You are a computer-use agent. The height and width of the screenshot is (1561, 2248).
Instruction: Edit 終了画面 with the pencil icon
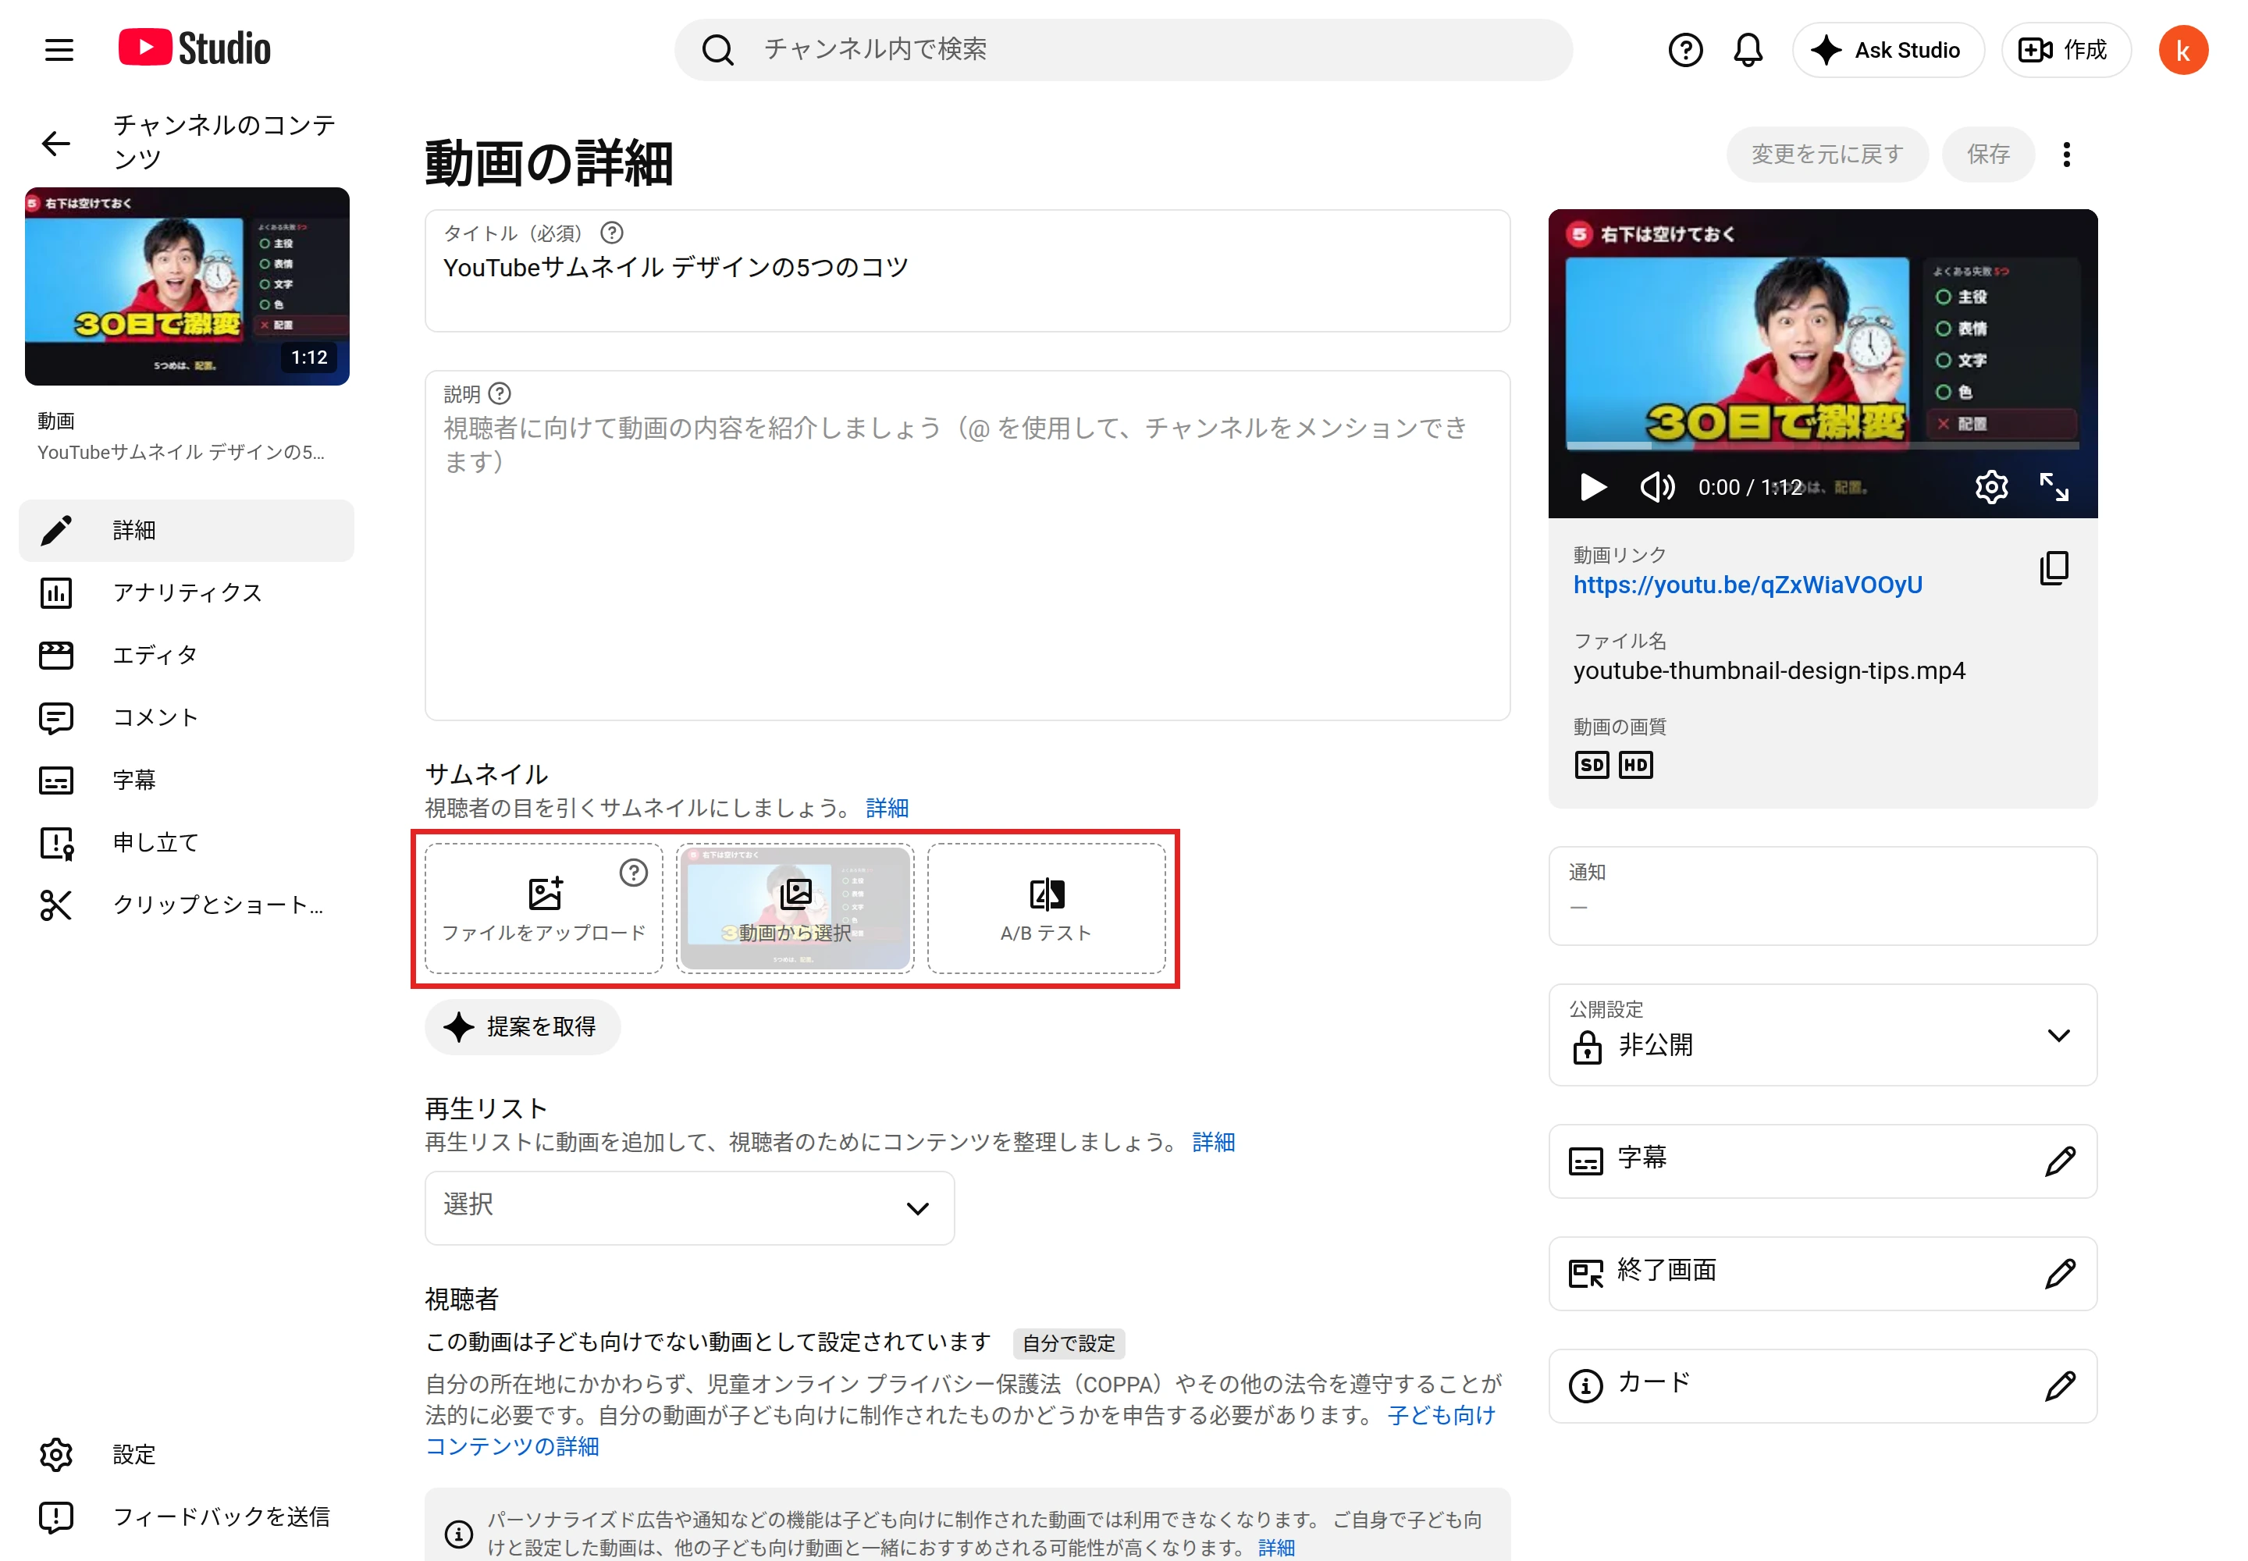coord(2059,1274)
